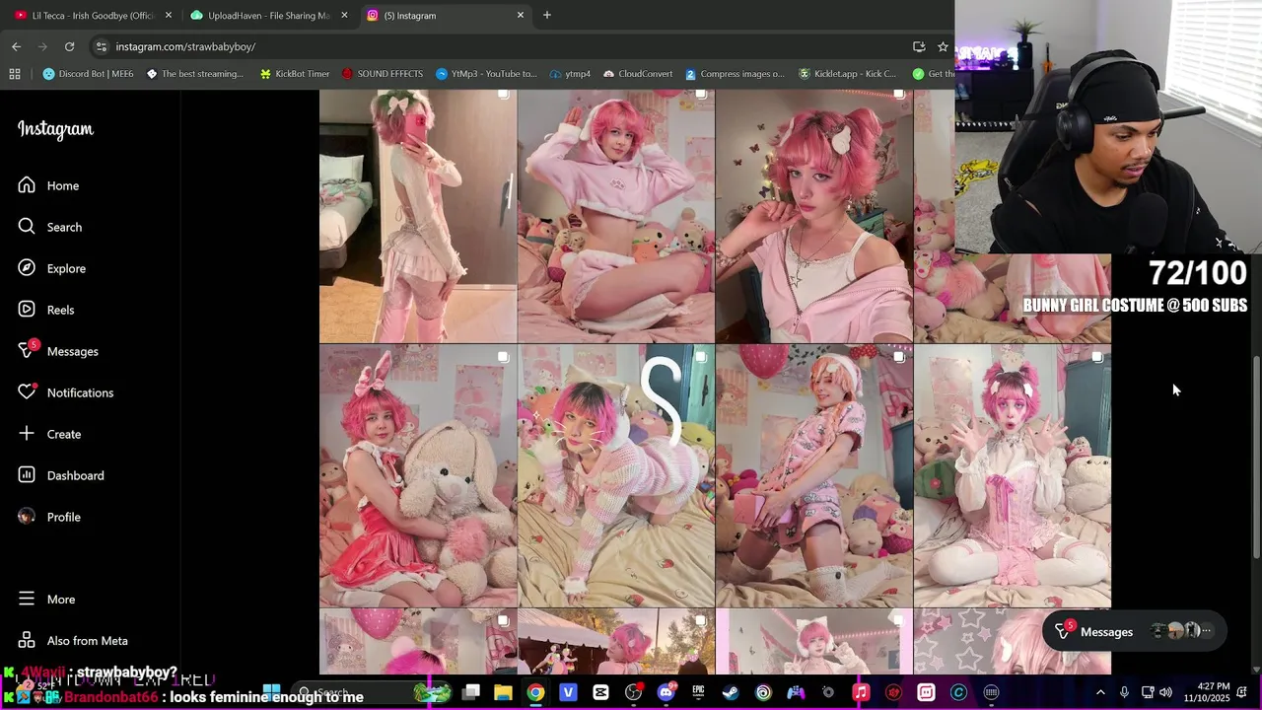This screenshot has height=710, width=1262.
Task: Open Also from Meta menu
Action: (x=73, y=641)
